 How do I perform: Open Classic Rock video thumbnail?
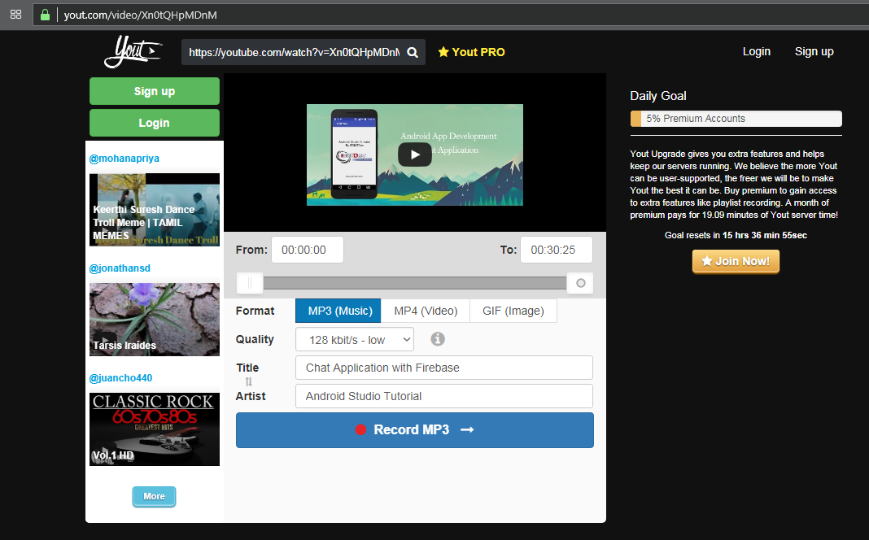[155, 429]
